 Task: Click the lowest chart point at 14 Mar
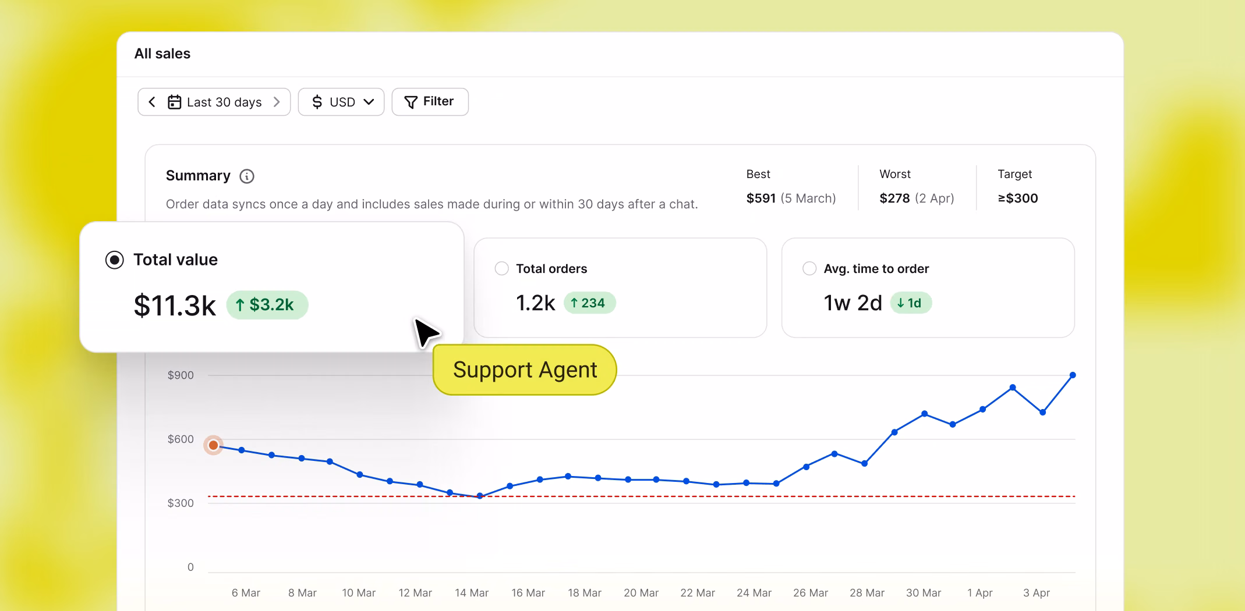(x=480, y=496)
